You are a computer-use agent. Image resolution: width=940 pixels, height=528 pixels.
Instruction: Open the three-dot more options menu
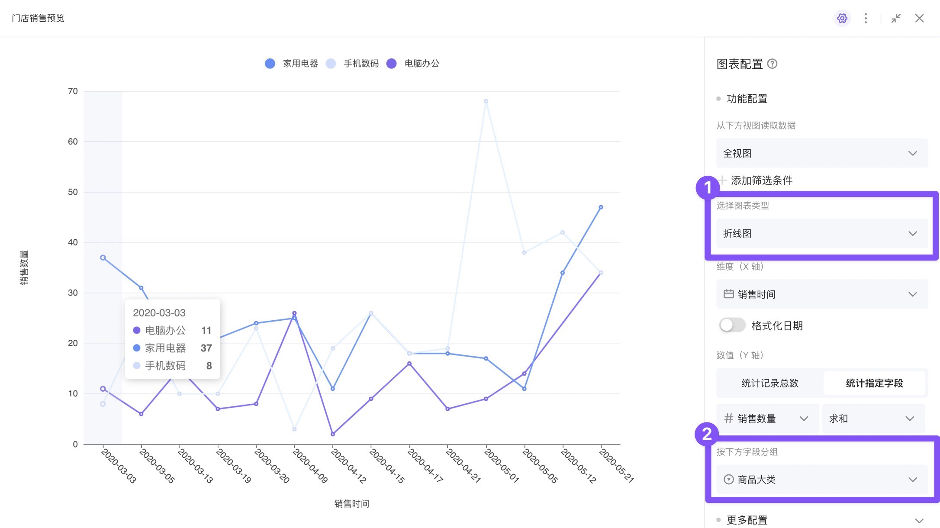click(866, 18)
